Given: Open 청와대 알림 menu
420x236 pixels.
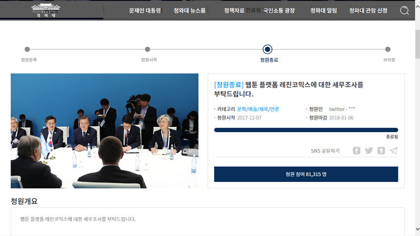Looking at the screenshot, I should 323,10.
